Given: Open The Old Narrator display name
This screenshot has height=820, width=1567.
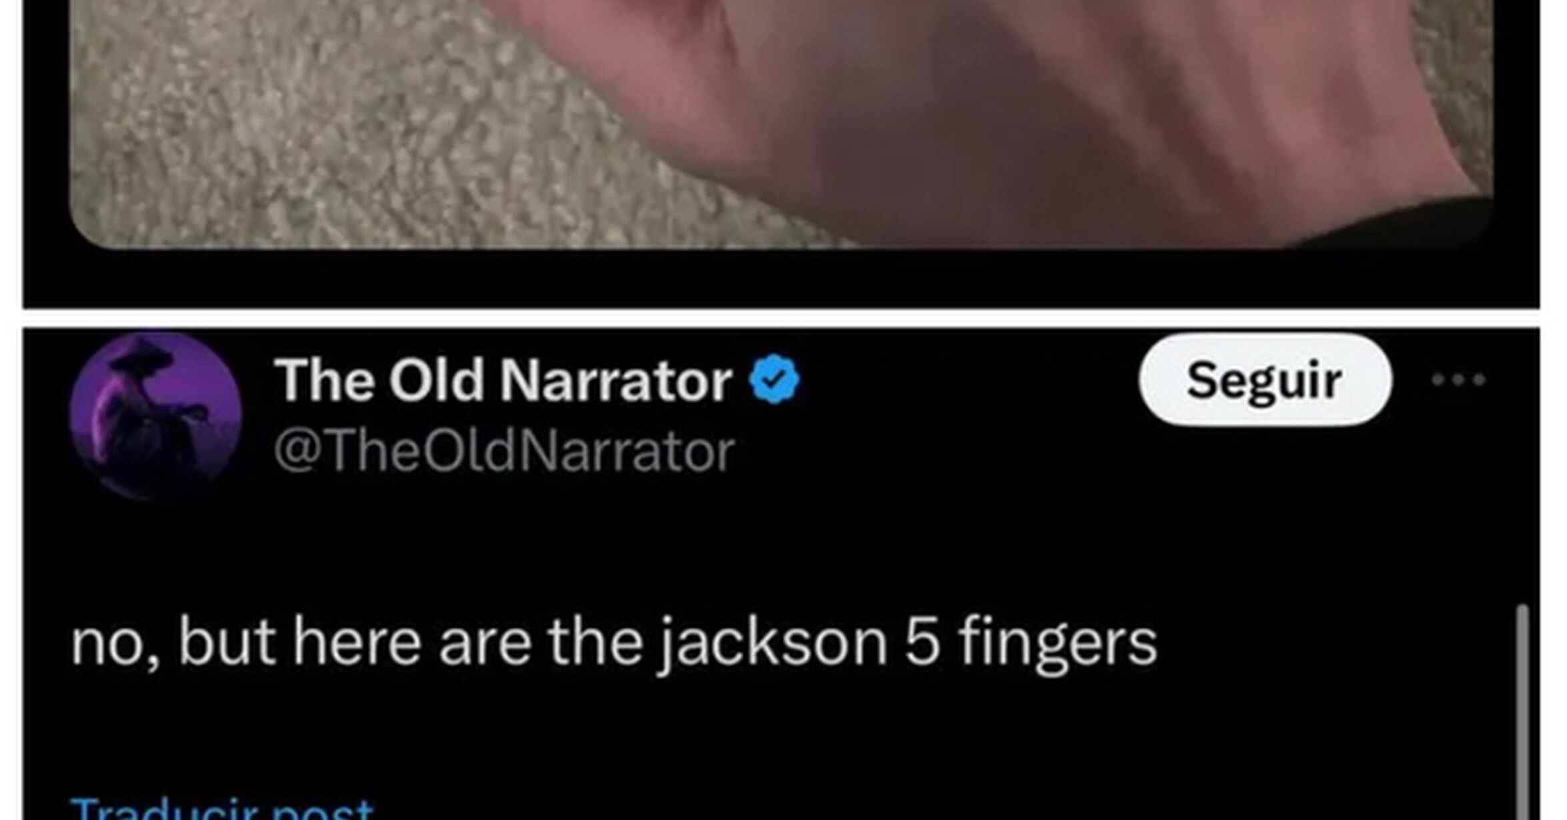Looking at the screenshot, I should (503, 381).
